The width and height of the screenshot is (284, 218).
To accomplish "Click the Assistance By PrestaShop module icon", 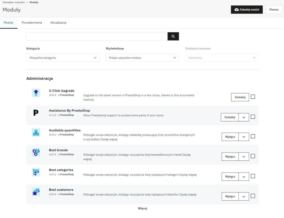I will (x=36, y=113).
